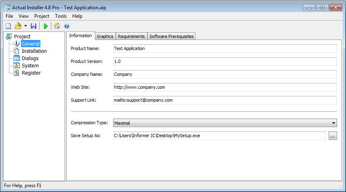Switch to the Software Prerequisites tab
The height and width of the screenshot is (192, 346).
coord(172,36)
